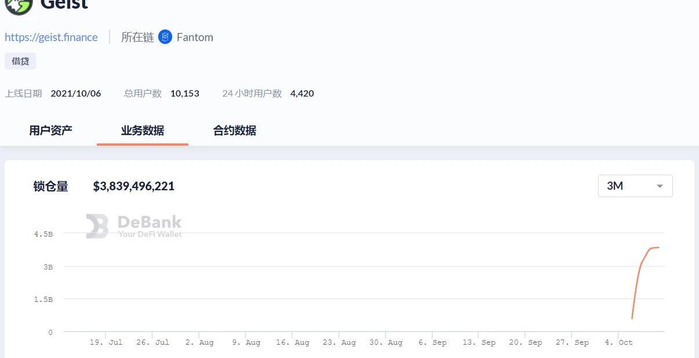Click the DeBank watermark logo

click(134, 226)
